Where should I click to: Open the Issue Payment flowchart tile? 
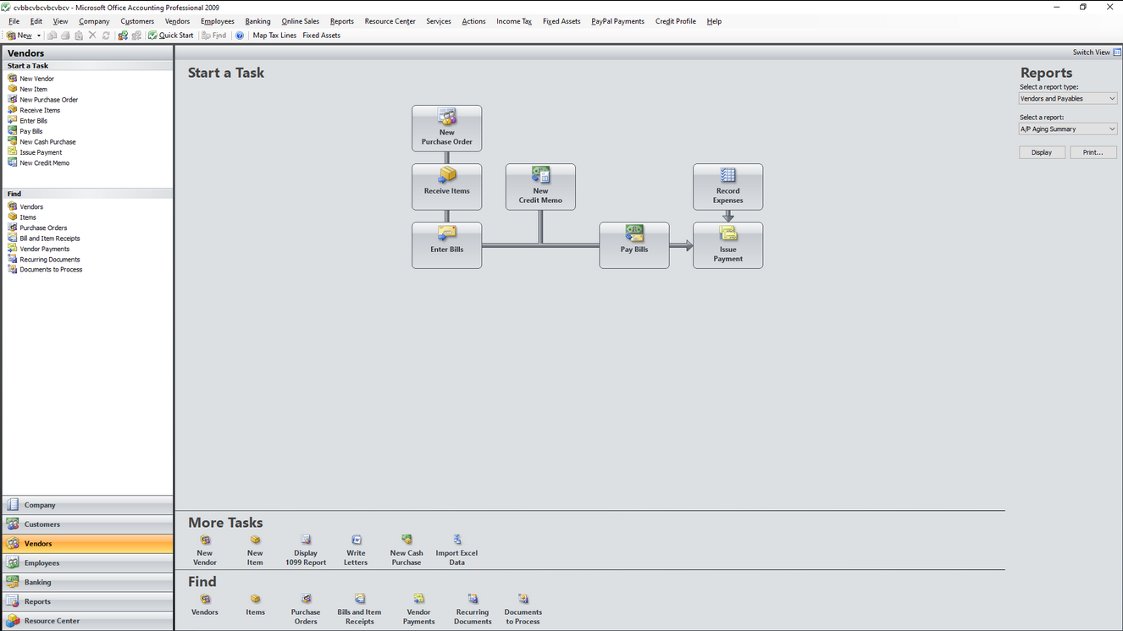click(x=727, y=245)
